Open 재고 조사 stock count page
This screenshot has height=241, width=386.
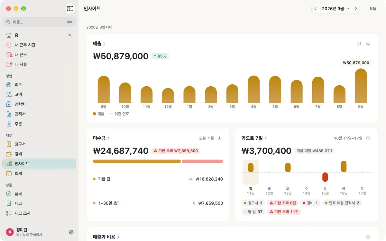39,213
